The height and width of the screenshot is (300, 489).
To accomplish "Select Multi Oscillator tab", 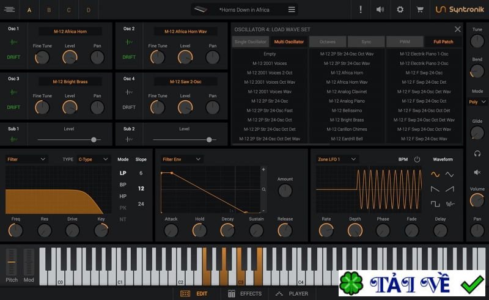I will [x=289, y=42].
